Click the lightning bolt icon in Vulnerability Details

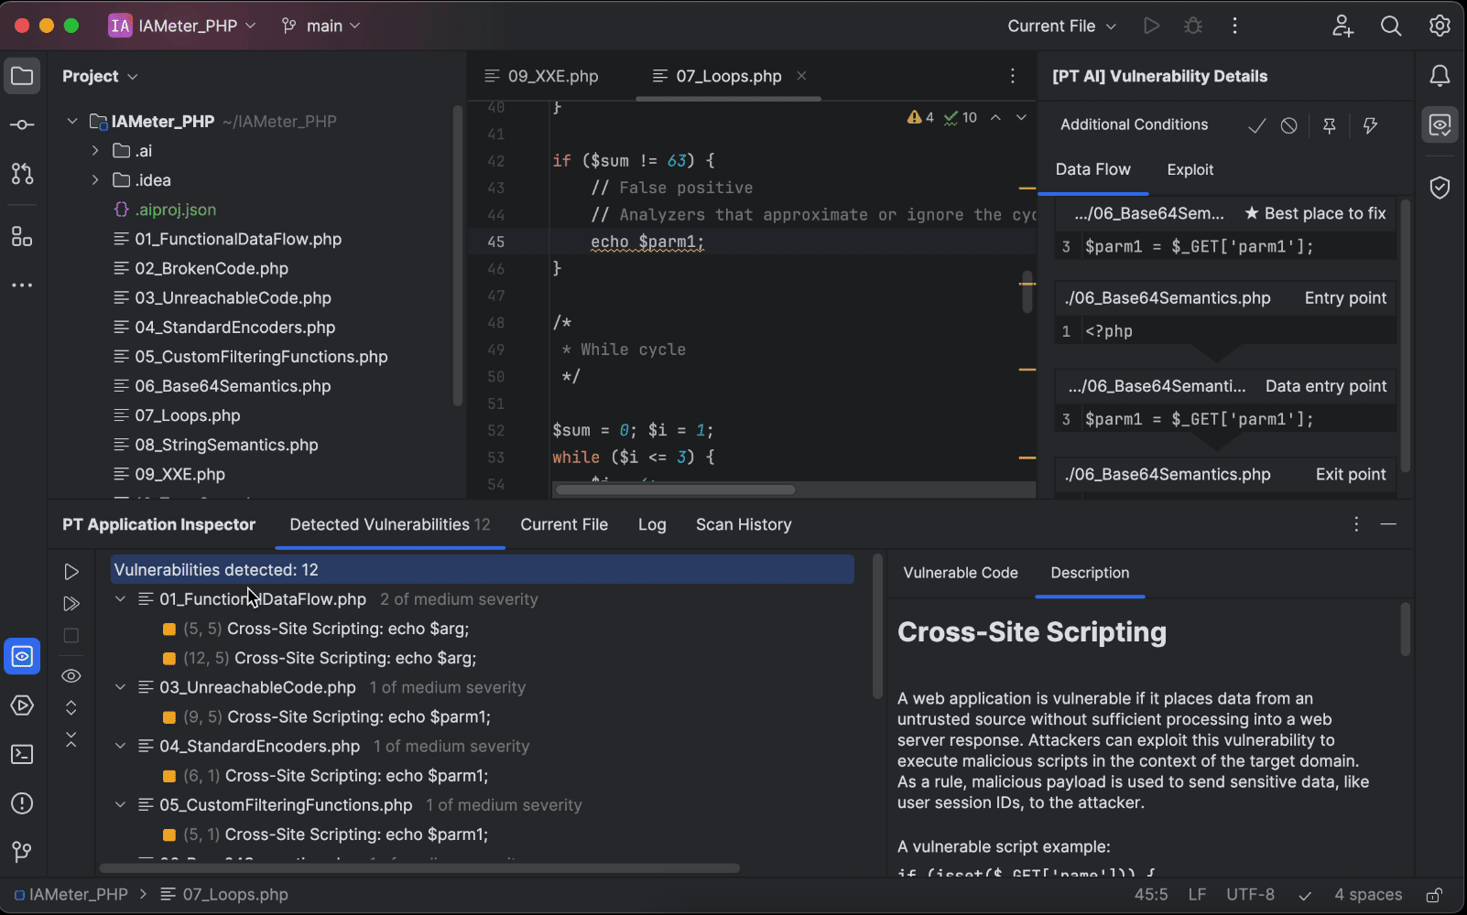[1370, 125]
